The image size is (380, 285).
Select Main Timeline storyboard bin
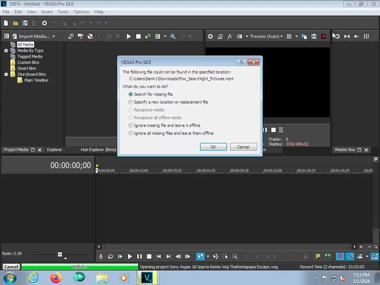[36, 80]
